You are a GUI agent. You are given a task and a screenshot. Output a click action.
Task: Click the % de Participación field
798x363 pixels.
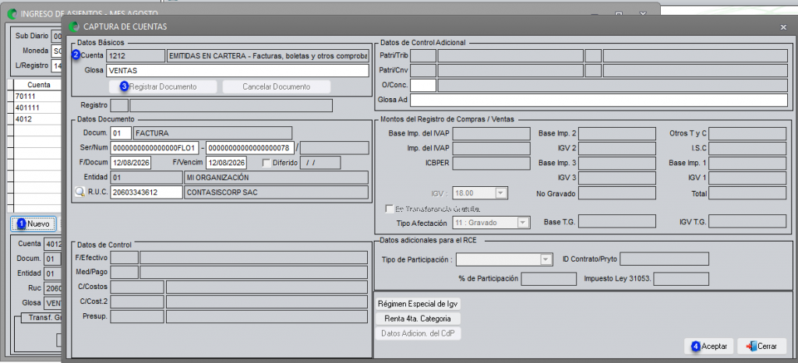point(549,279)
